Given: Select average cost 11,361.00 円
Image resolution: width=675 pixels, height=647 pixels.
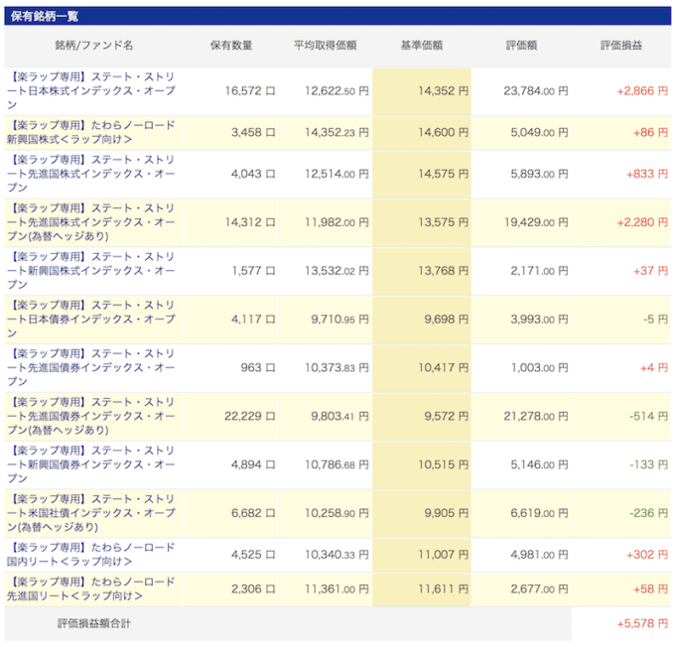Looking at the screenshot, I should [337, 588].
